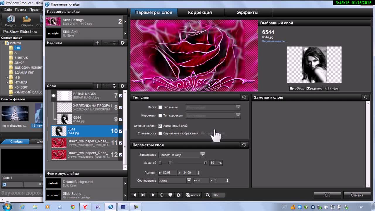Add a new layer with plus icon

[97, 86]
